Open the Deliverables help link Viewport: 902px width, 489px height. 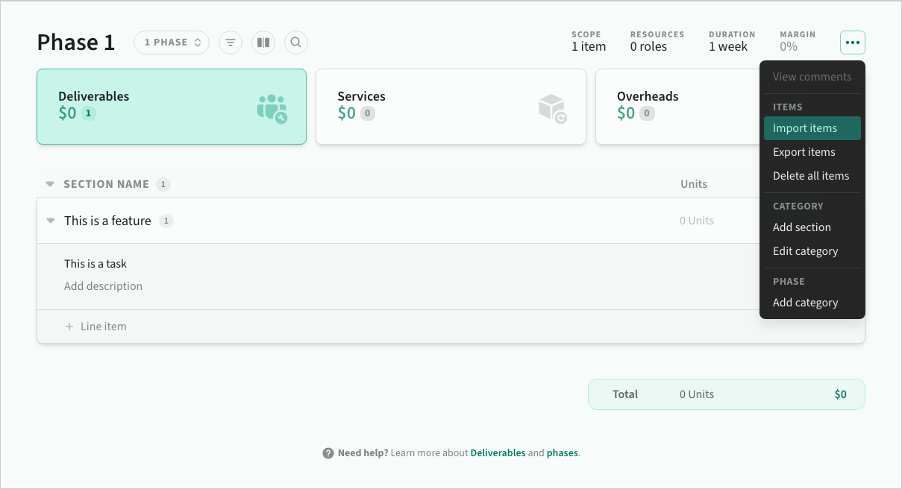pos(498,453)
